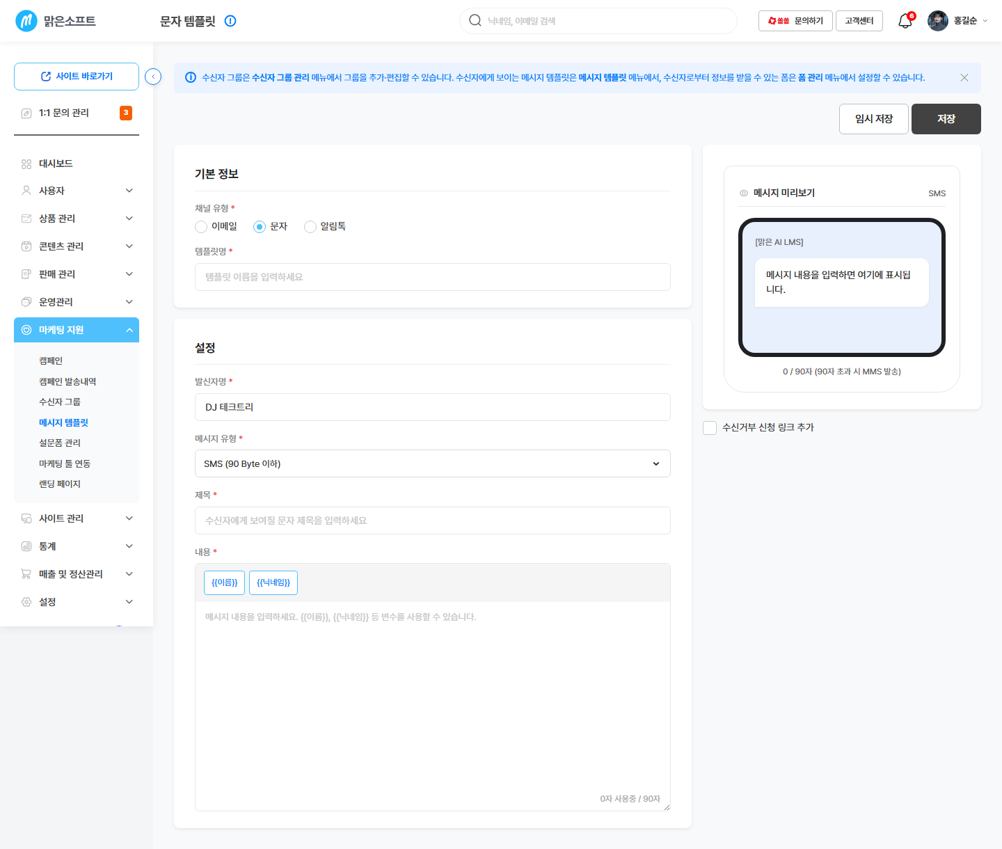
Task: Click the dark 저장 button
Action: tap(946, 119)
